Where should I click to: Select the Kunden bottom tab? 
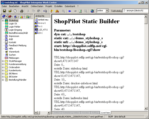[x=85, y=113]
